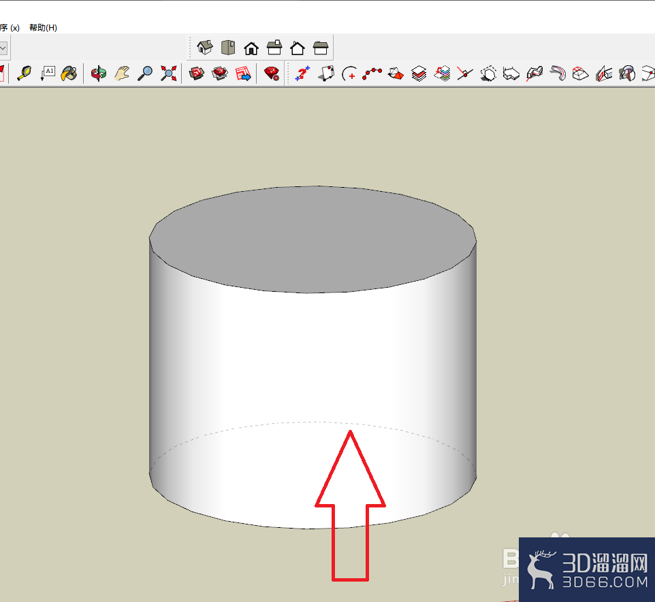Click the hexagon with dashed outline icon
The image size is (655, 602).
click(x=488, y=73)
